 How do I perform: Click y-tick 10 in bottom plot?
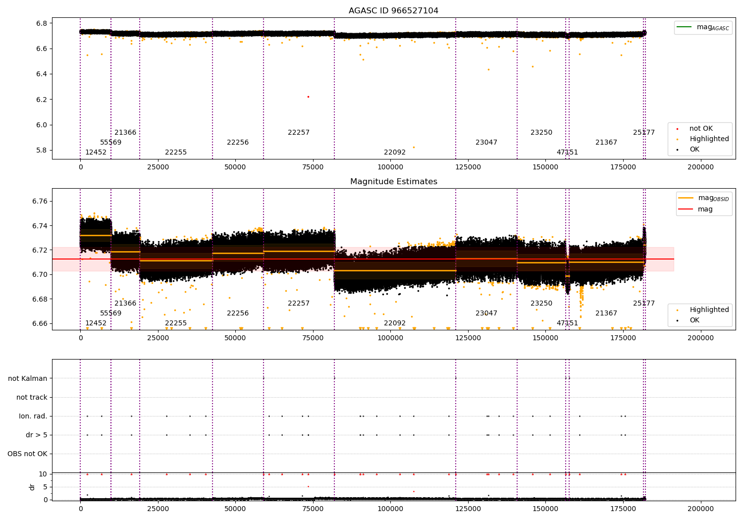(43, 474)
